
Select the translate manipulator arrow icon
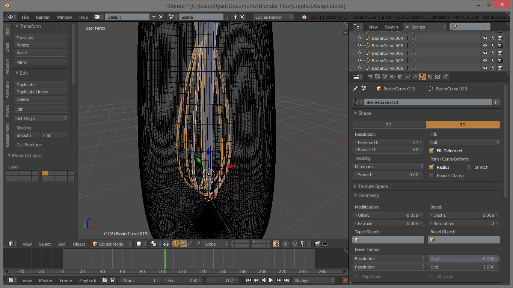(183, 244)
